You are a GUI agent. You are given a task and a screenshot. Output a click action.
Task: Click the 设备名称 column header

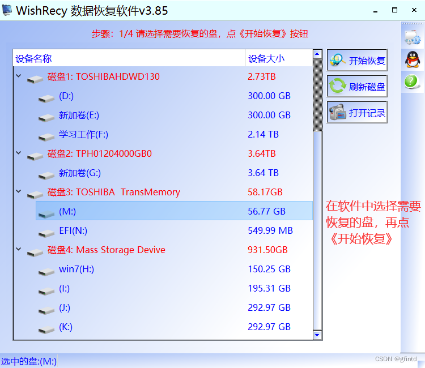click(x=129, y=58)
